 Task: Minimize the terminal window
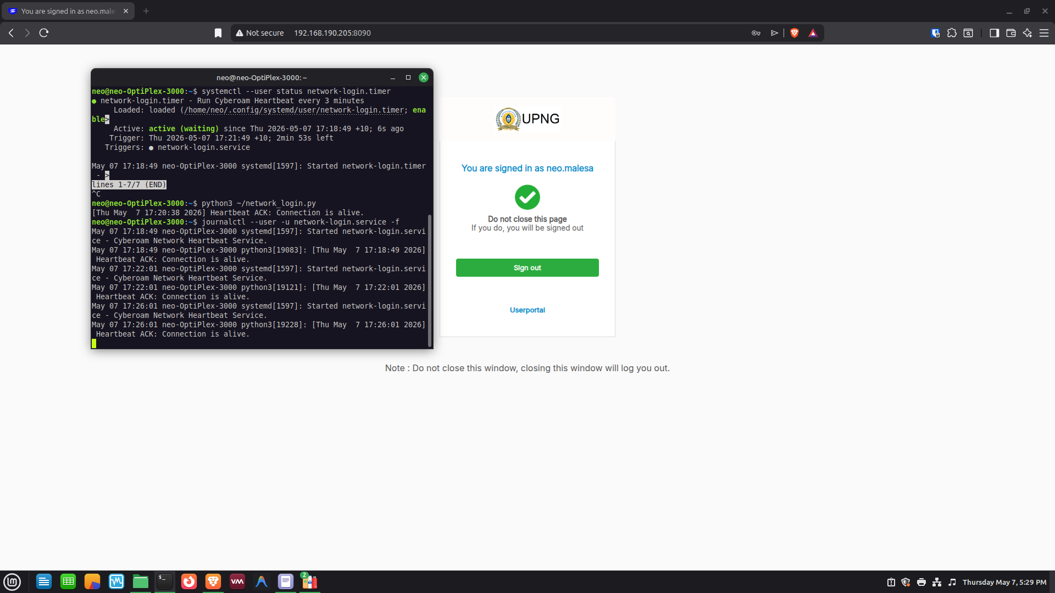coord(393,77)
